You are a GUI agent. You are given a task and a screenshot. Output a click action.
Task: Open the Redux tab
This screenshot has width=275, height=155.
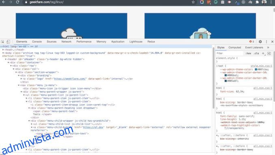(151, 41)
